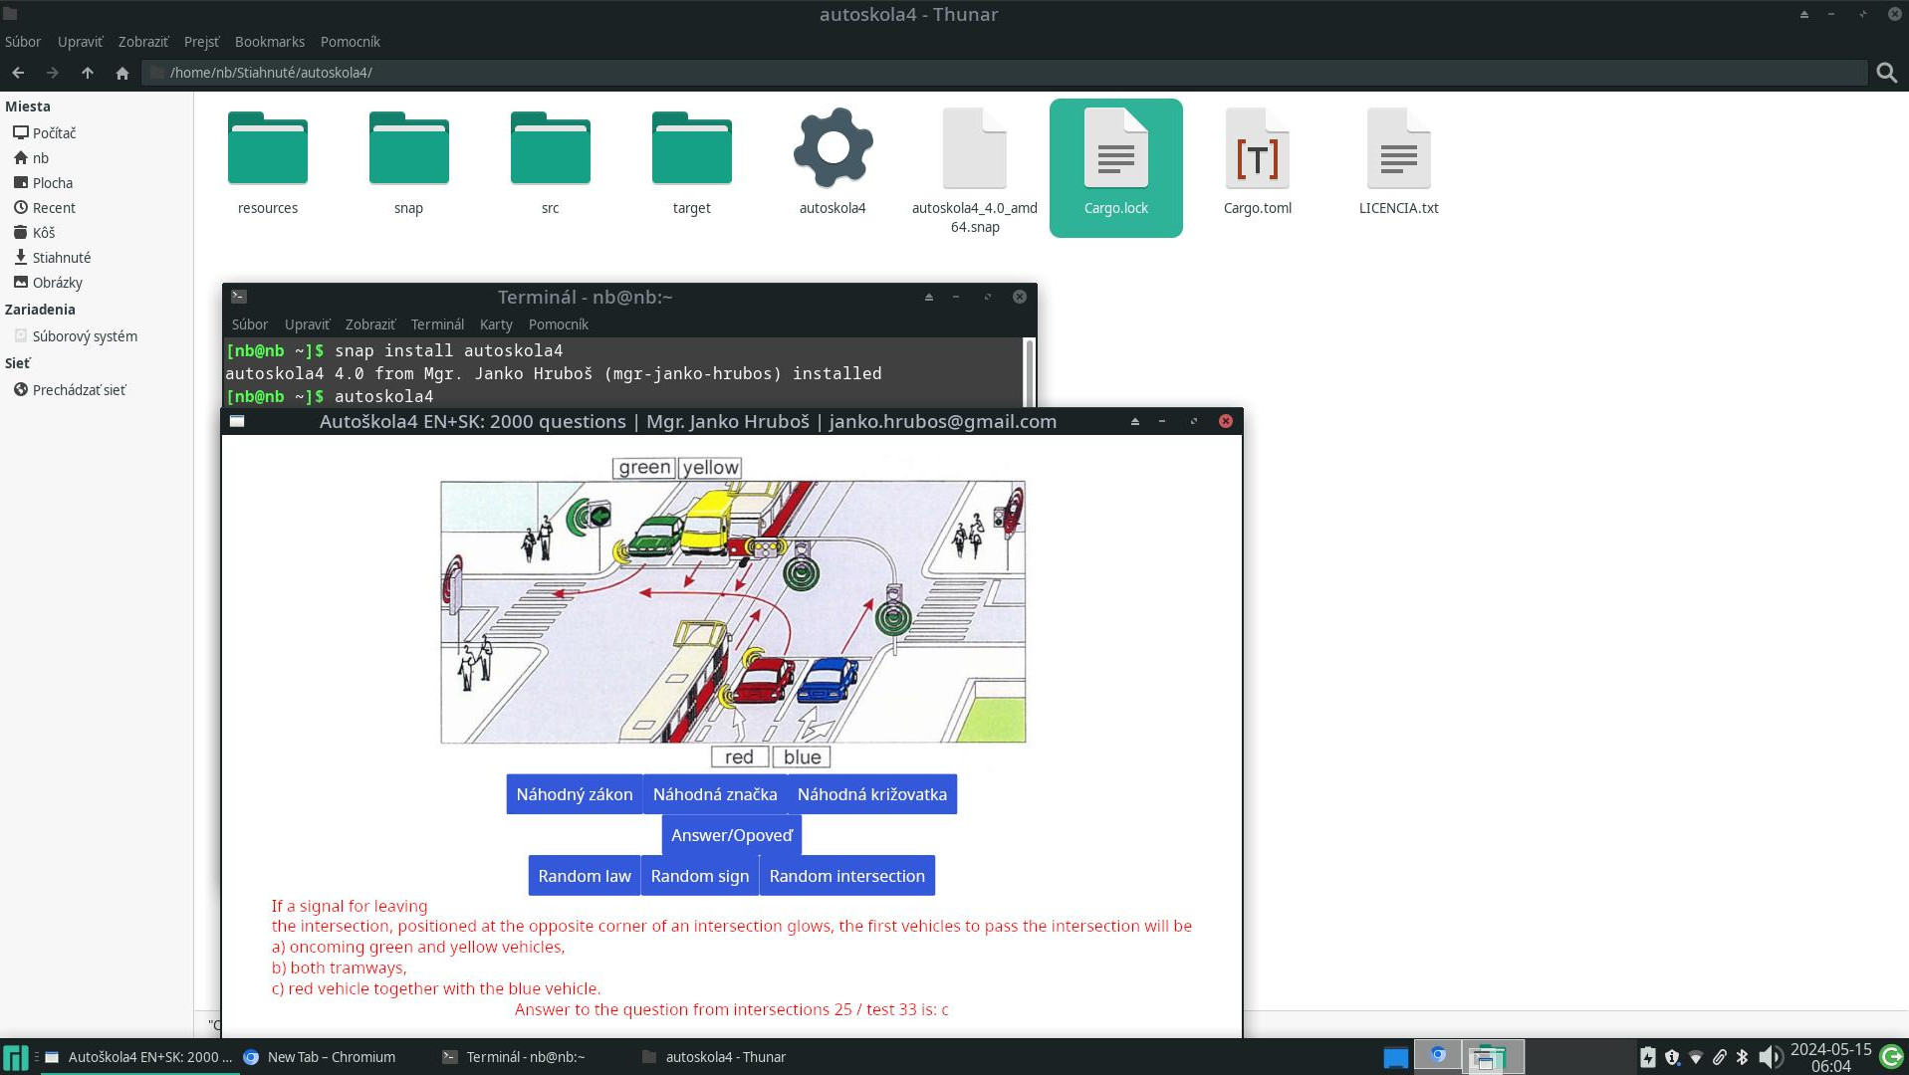Navigate up to the parent folder
This screenshot has height=1075, width=1909.
pos(88,73)
